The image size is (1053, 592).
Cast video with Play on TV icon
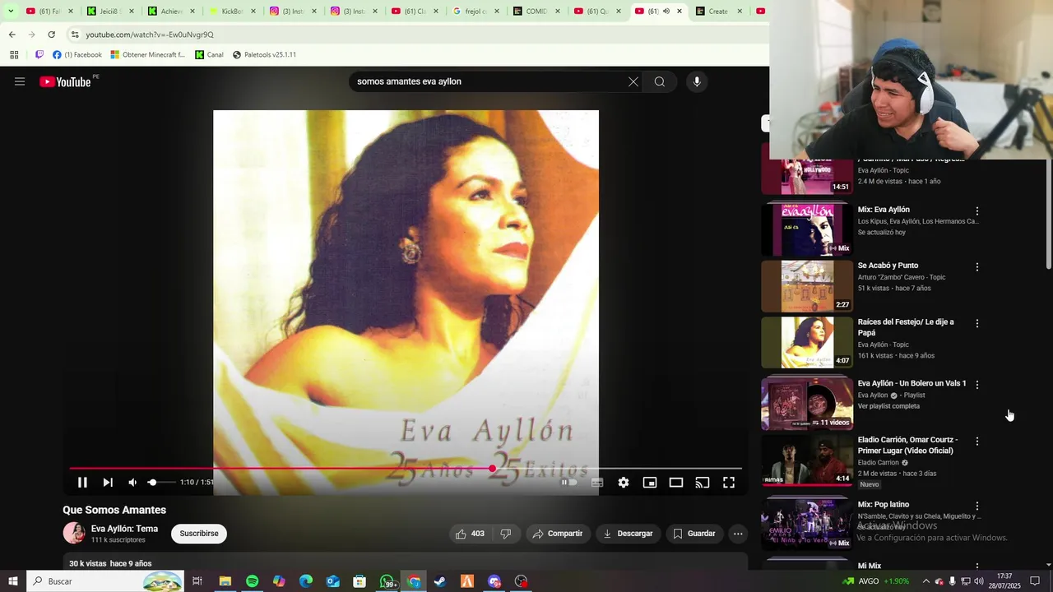pyautogui.click(x=703, y=483)
